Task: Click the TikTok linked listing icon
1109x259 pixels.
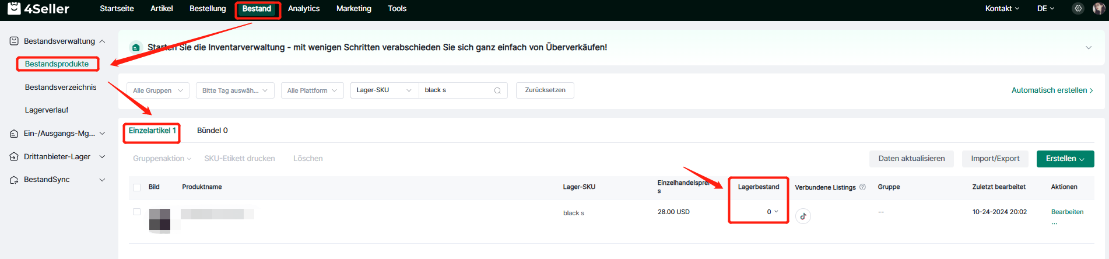Action: [x=803, y=216]
